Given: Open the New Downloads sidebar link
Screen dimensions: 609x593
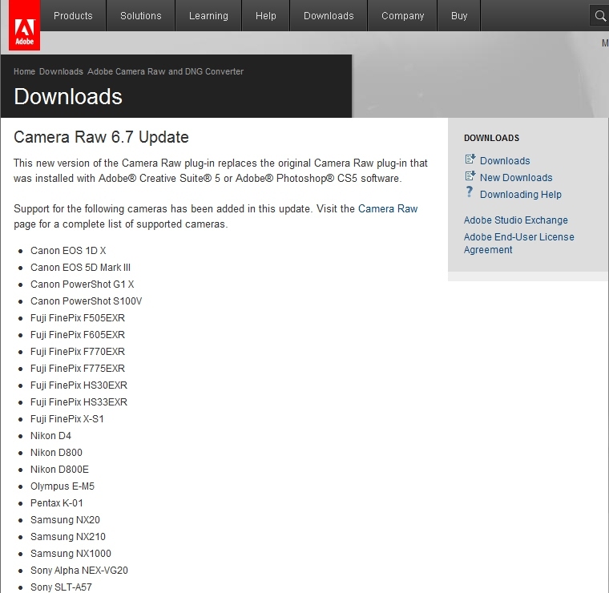Looking at the screenshot, I should coord(516,177).
